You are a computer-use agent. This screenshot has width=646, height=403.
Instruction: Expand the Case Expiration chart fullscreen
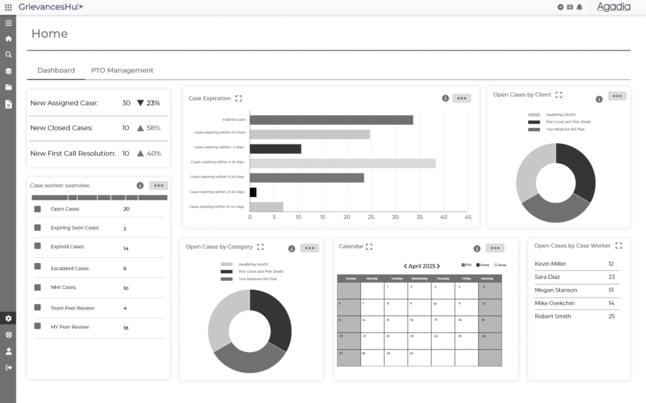(238, 98)
